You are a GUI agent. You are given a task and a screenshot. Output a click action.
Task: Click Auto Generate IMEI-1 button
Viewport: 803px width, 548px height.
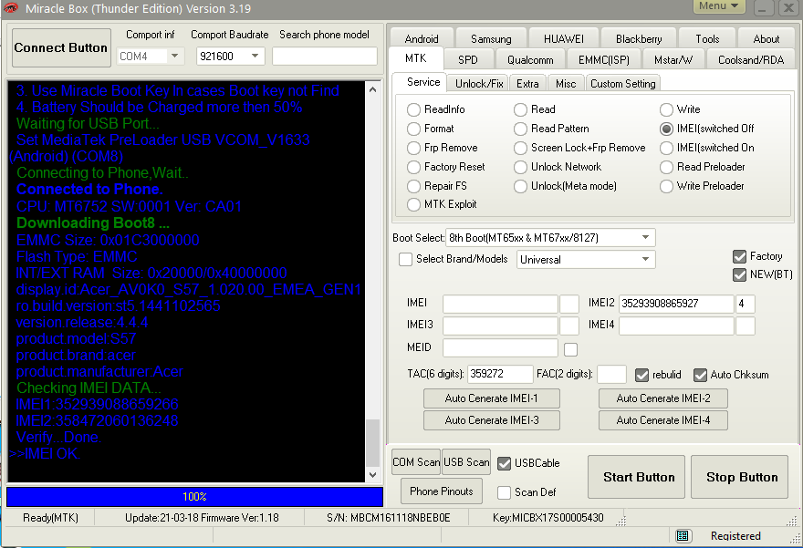492,398
